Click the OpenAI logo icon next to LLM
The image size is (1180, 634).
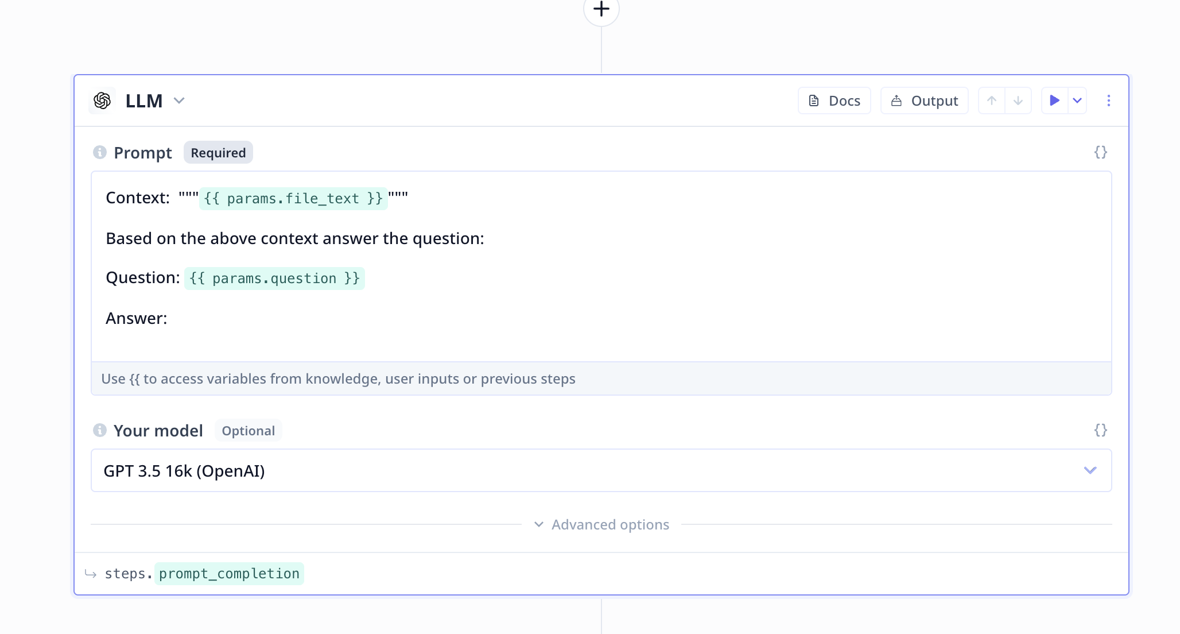point(102,100)
